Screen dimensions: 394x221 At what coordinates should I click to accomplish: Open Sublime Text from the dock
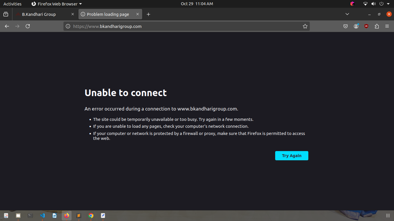79,216
